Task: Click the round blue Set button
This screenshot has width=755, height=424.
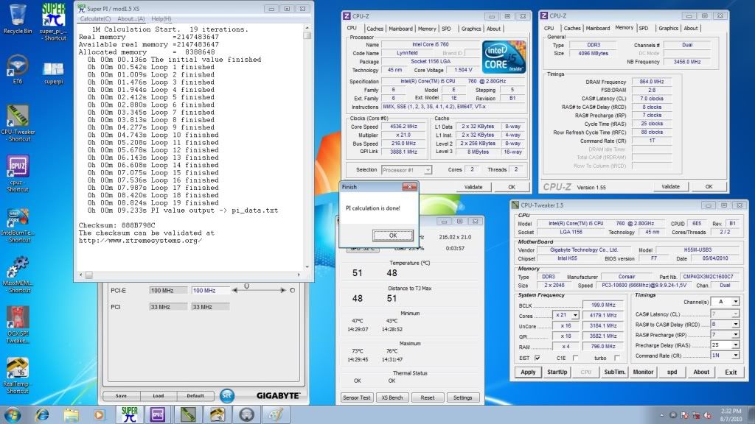Action: click(x=227, y=395)
